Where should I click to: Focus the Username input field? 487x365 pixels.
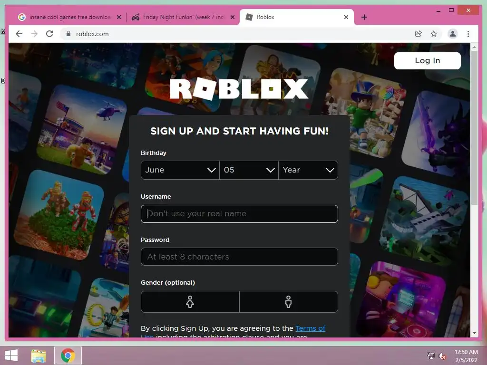239,214
